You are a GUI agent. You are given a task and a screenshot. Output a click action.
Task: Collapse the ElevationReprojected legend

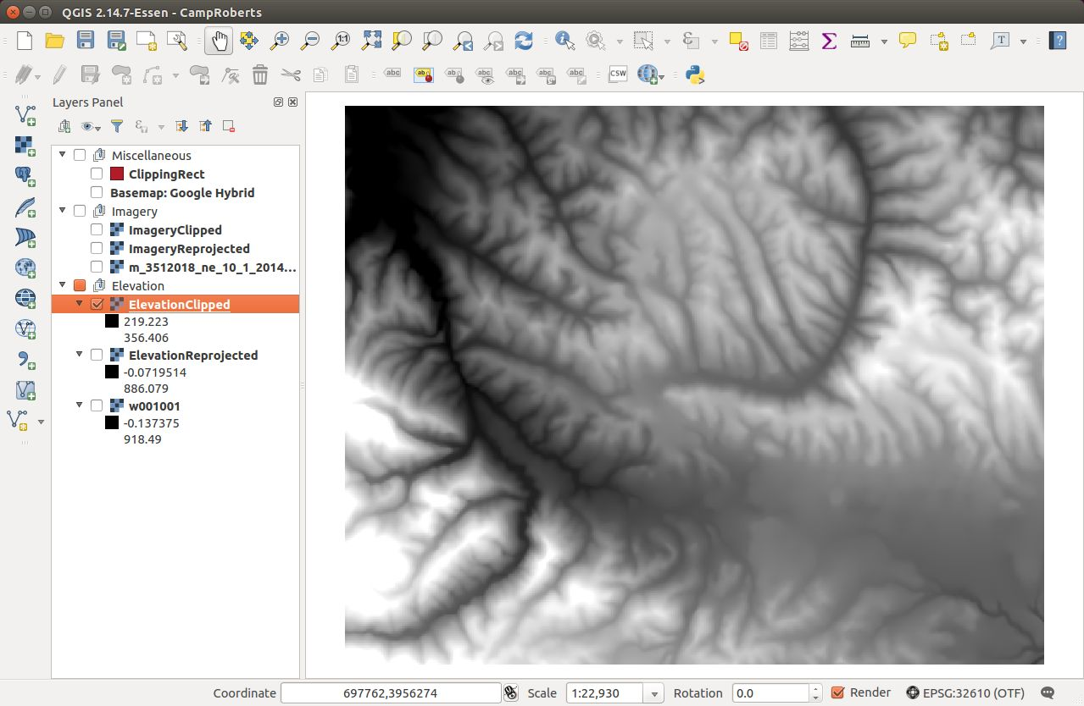[x=79, y=355]
